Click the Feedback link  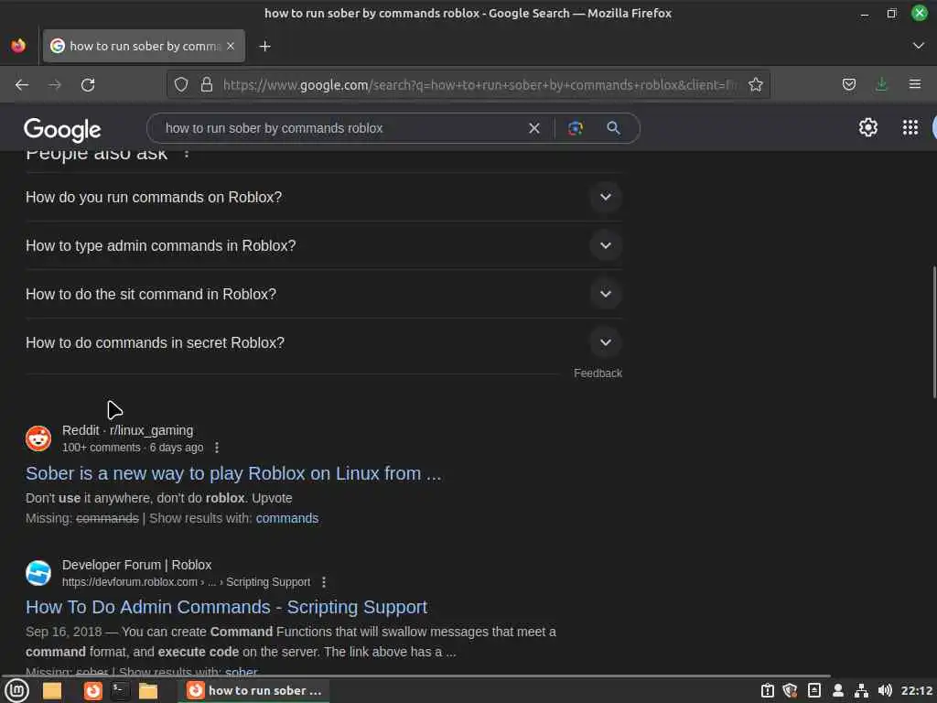(x=598, y=373)
